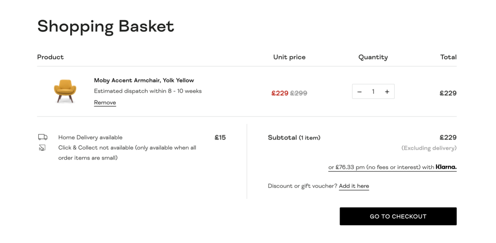Click the crossed-out £299 original price
Image resolution: width=496 pixels, height=243 pixels.
[299, 93]
